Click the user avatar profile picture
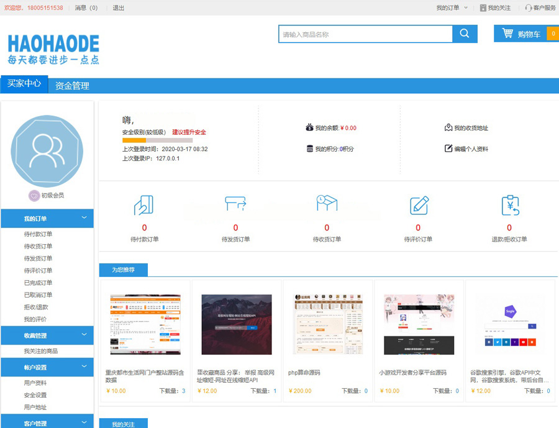 click(x=47, y=151)
